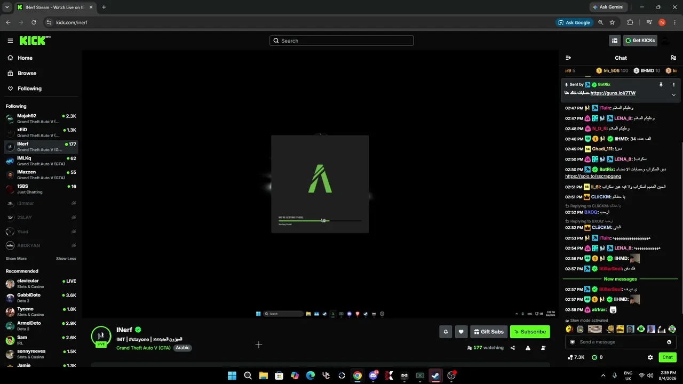Open the dashboard icon beside Get KICKs
The width and height of the screenshot is (683, 384).
615,41
